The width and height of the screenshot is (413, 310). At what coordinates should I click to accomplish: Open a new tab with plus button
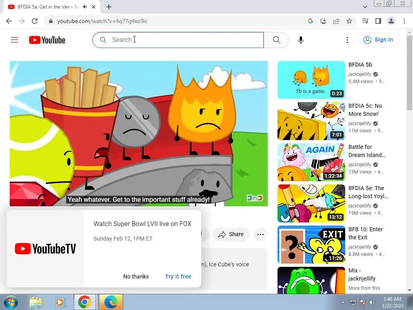coord(109,7)
